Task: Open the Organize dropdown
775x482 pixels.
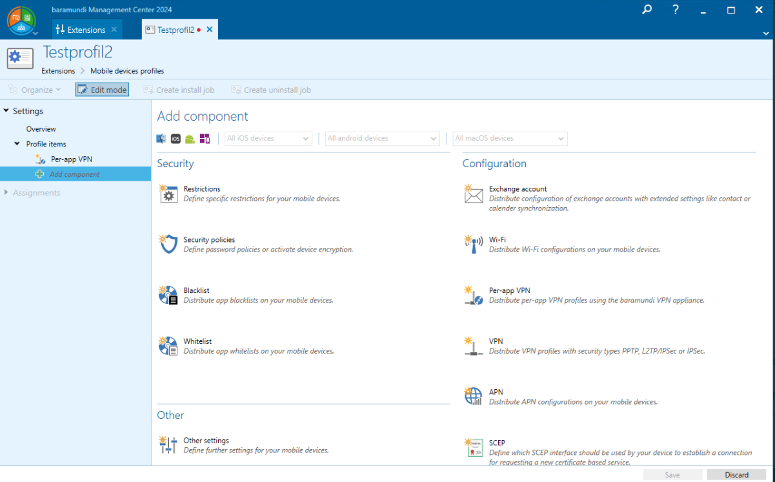Action: coord(35,90)
